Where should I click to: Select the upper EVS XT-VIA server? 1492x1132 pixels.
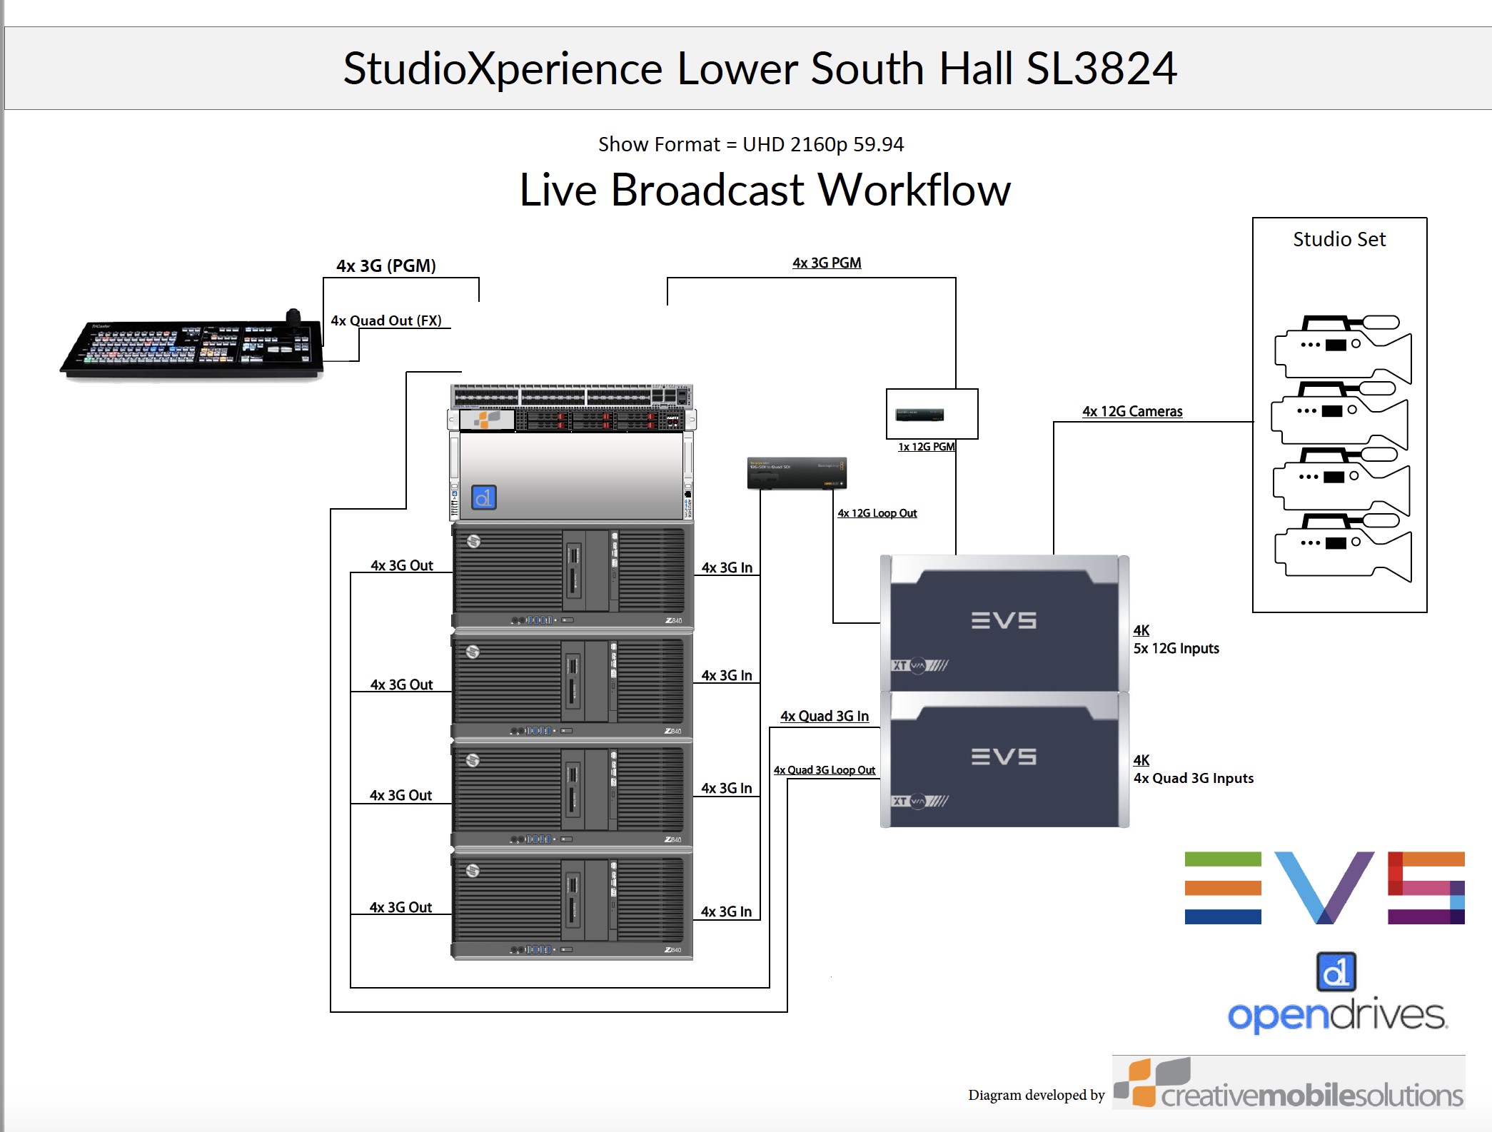tap(1004, 622)
